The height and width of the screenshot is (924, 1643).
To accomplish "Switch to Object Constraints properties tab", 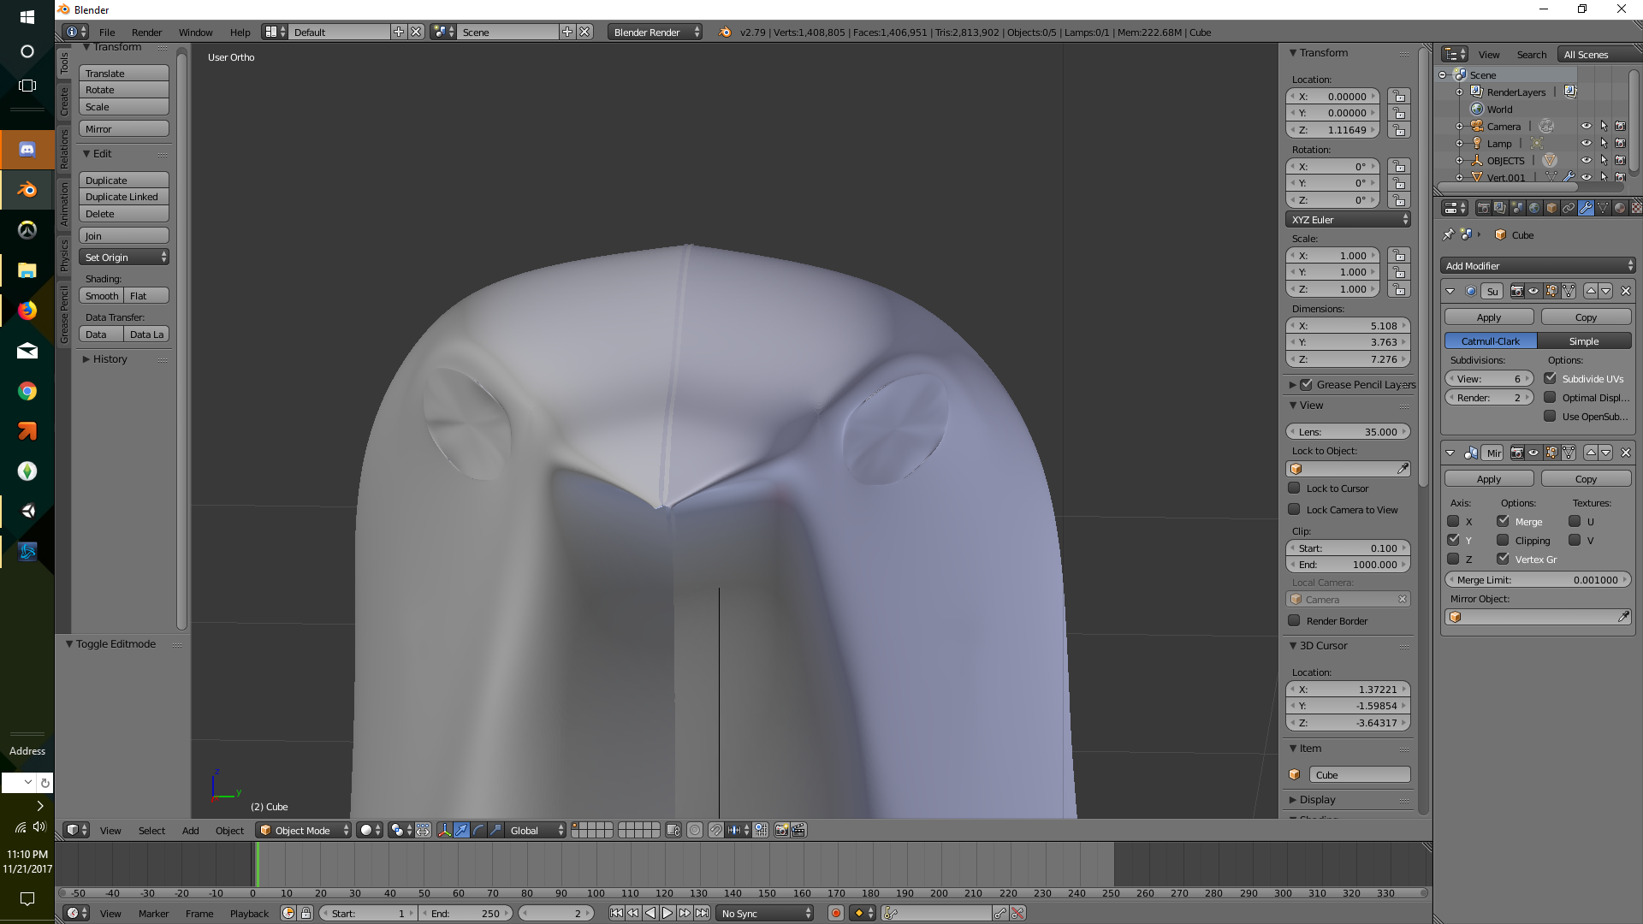I will [1569, 208].
